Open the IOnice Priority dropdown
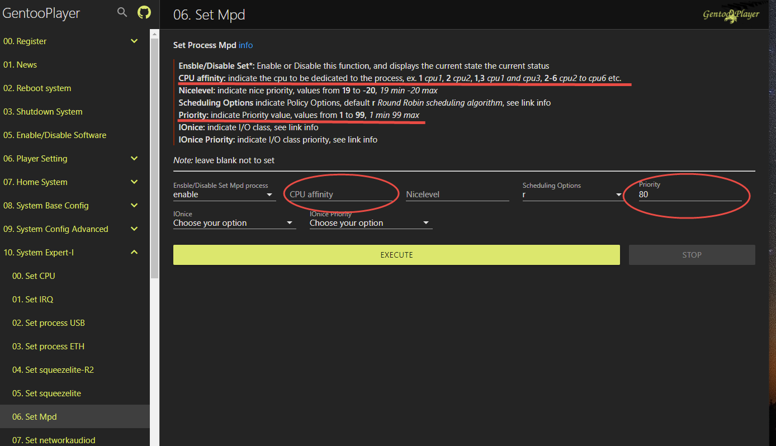This screenshot has height=446, width=776. pos(370,223)
